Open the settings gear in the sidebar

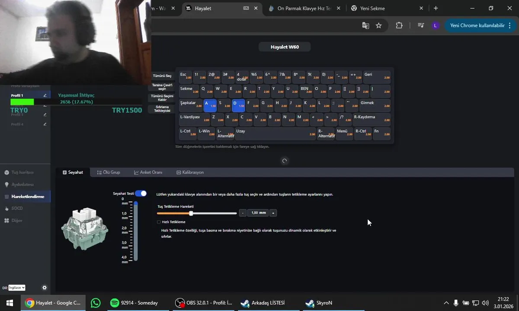(44, 288)
